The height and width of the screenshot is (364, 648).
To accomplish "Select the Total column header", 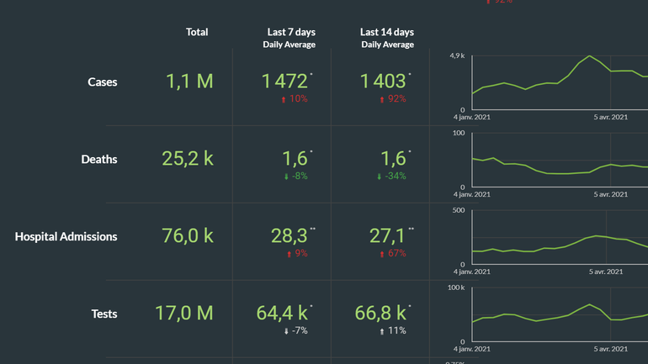I will click(197, 32).
